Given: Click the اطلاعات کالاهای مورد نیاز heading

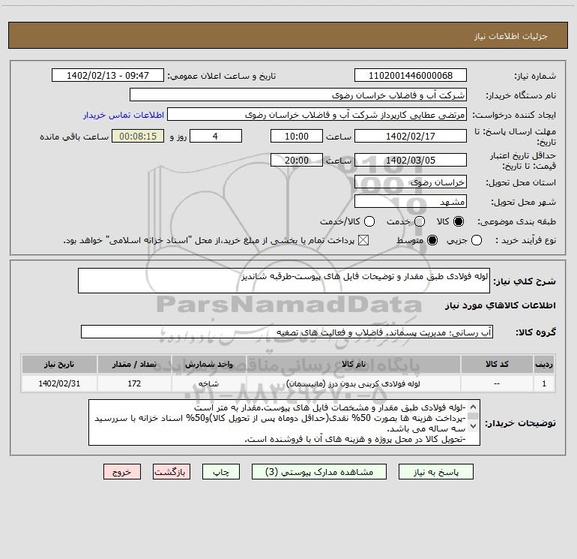Looking at the screenshot, I should point(501,305).
